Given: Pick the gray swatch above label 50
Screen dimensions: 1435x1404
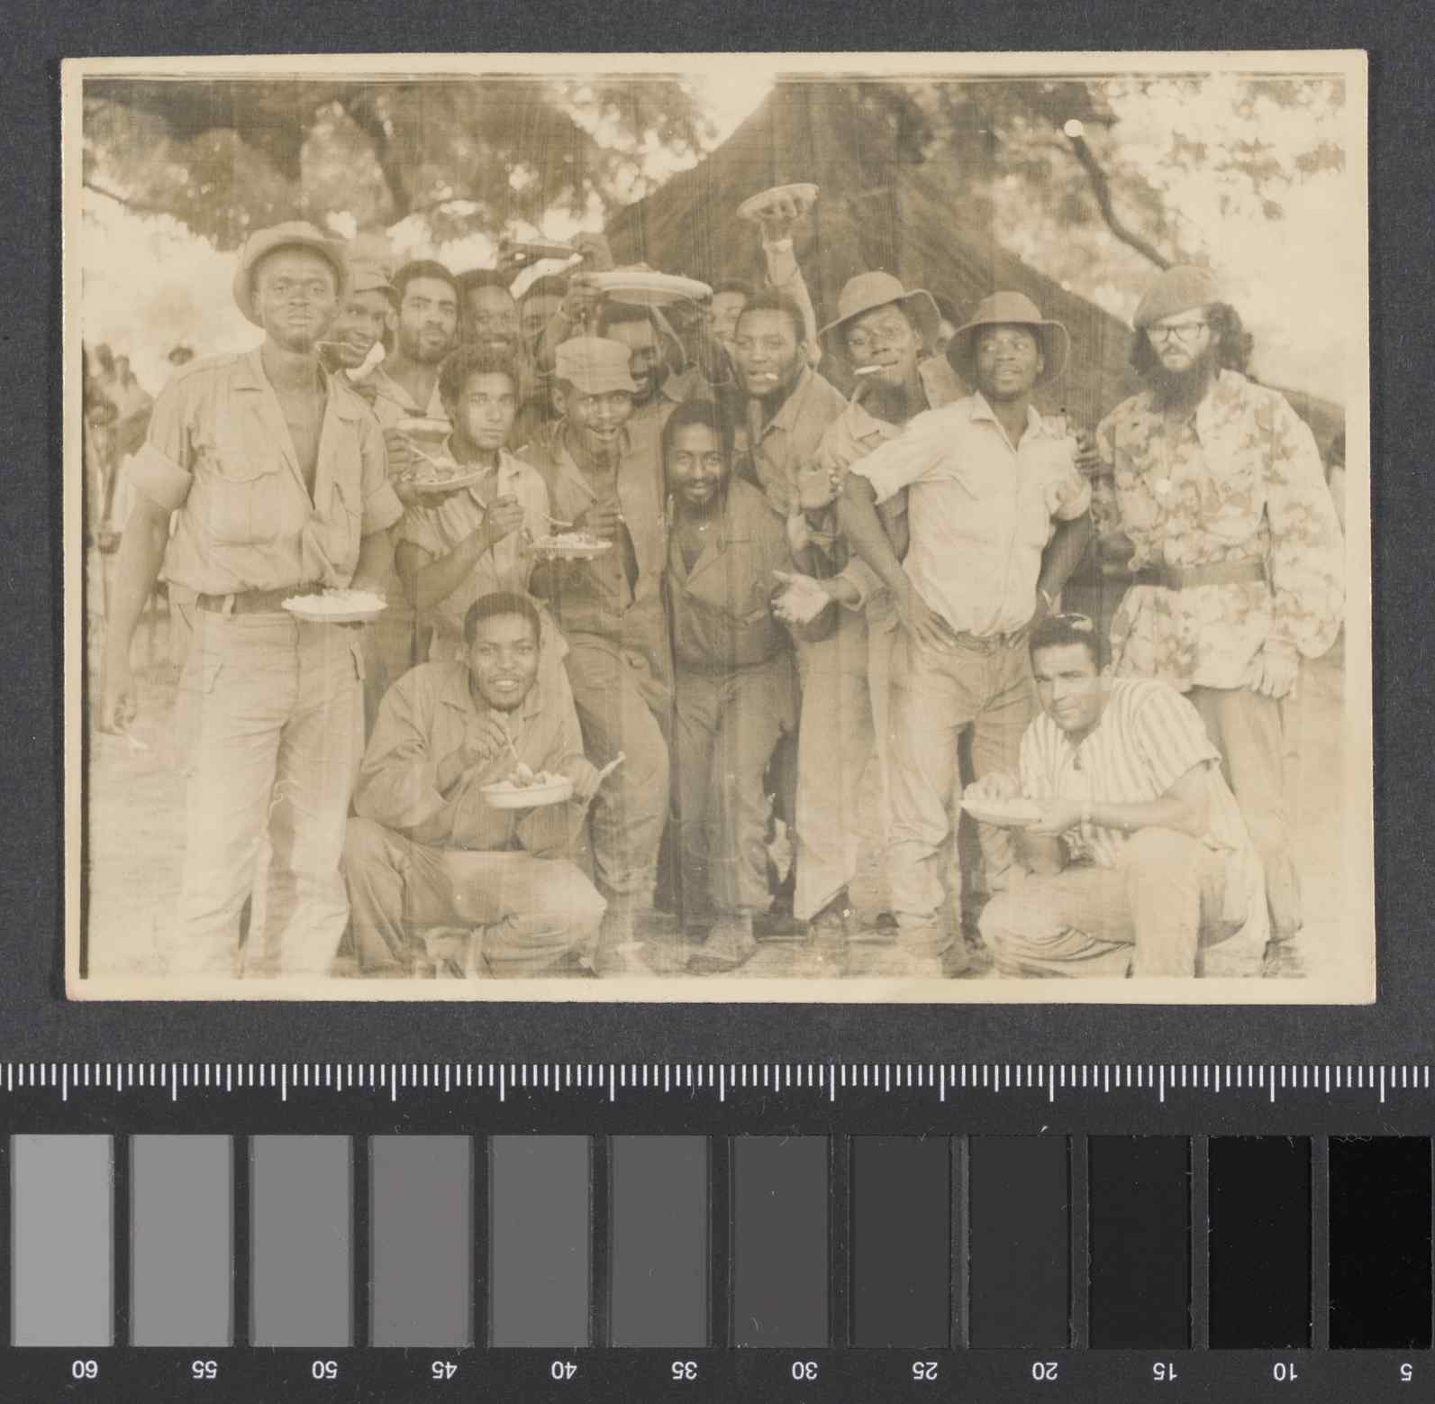Looking at the screenshot, I should pyautogui.click(x=301, y=1240).
